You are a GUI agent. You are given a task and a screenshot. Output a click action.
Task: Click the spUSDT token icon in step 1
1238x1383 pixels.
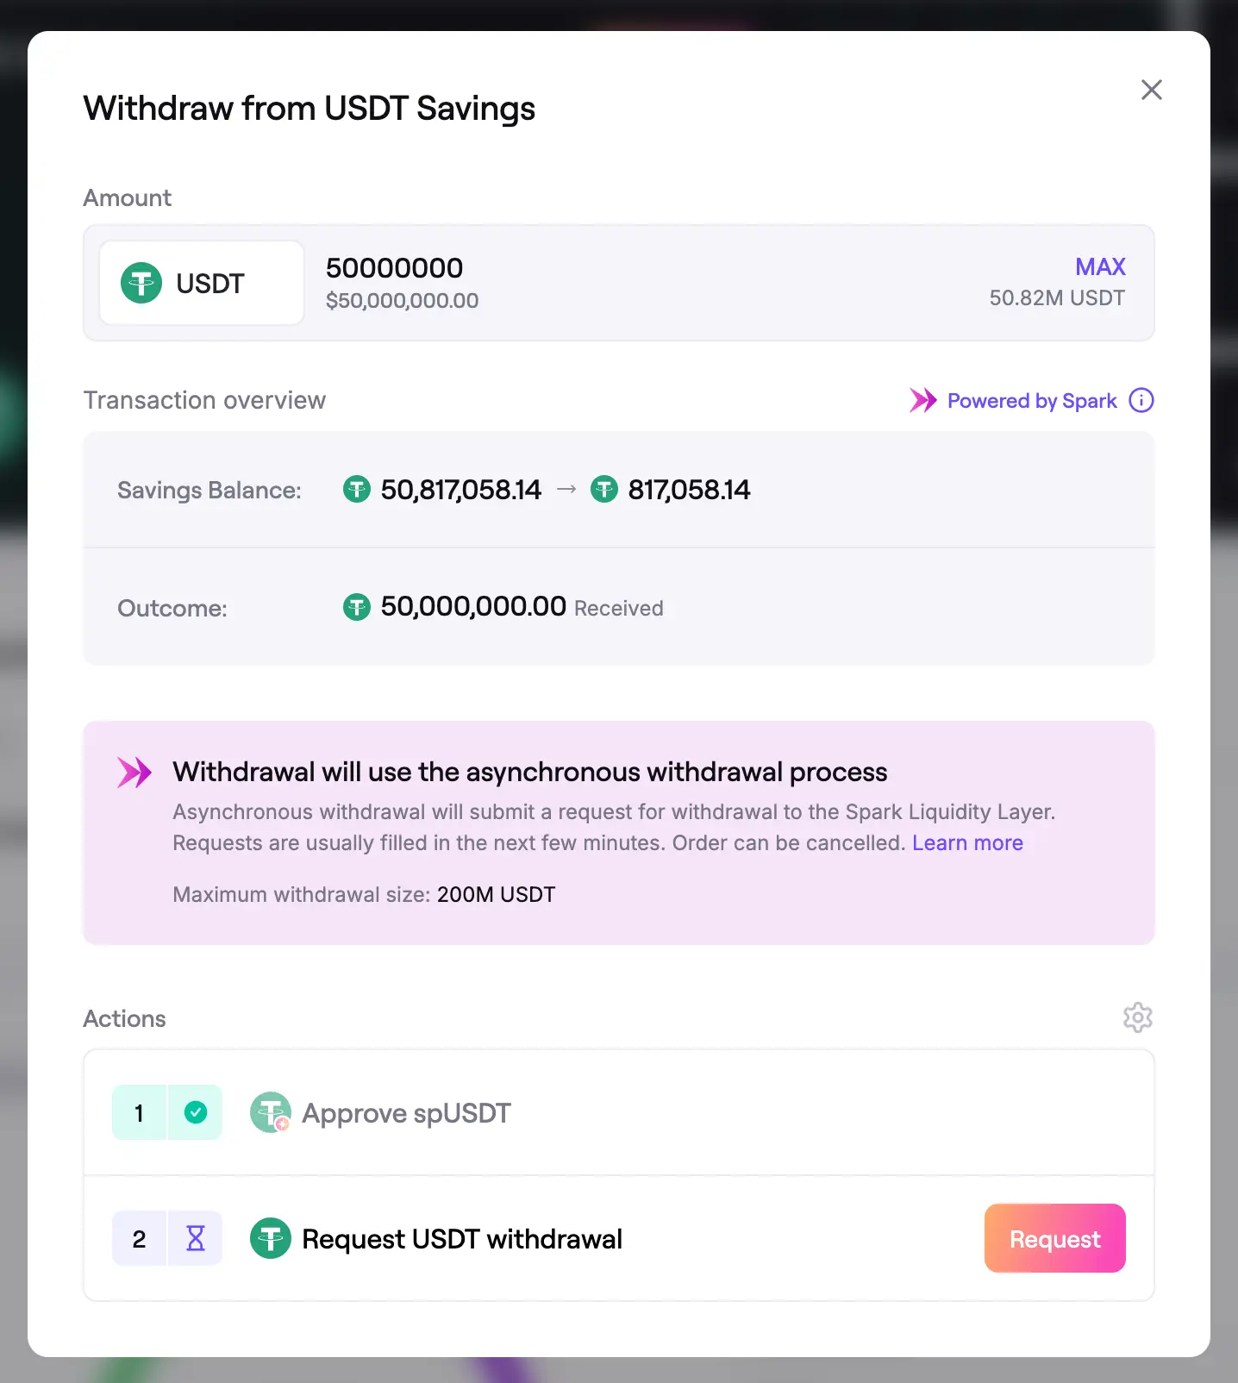click(x=271, y=1112)
